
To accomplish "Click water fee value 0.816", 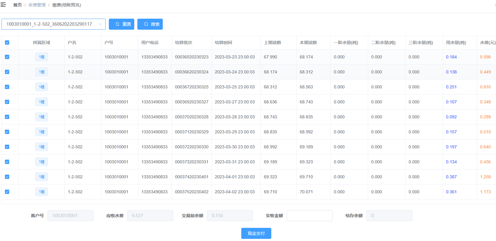I will [x=485, y=87].
